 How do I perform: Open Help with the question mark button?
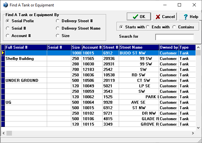[x=189, y=17]
